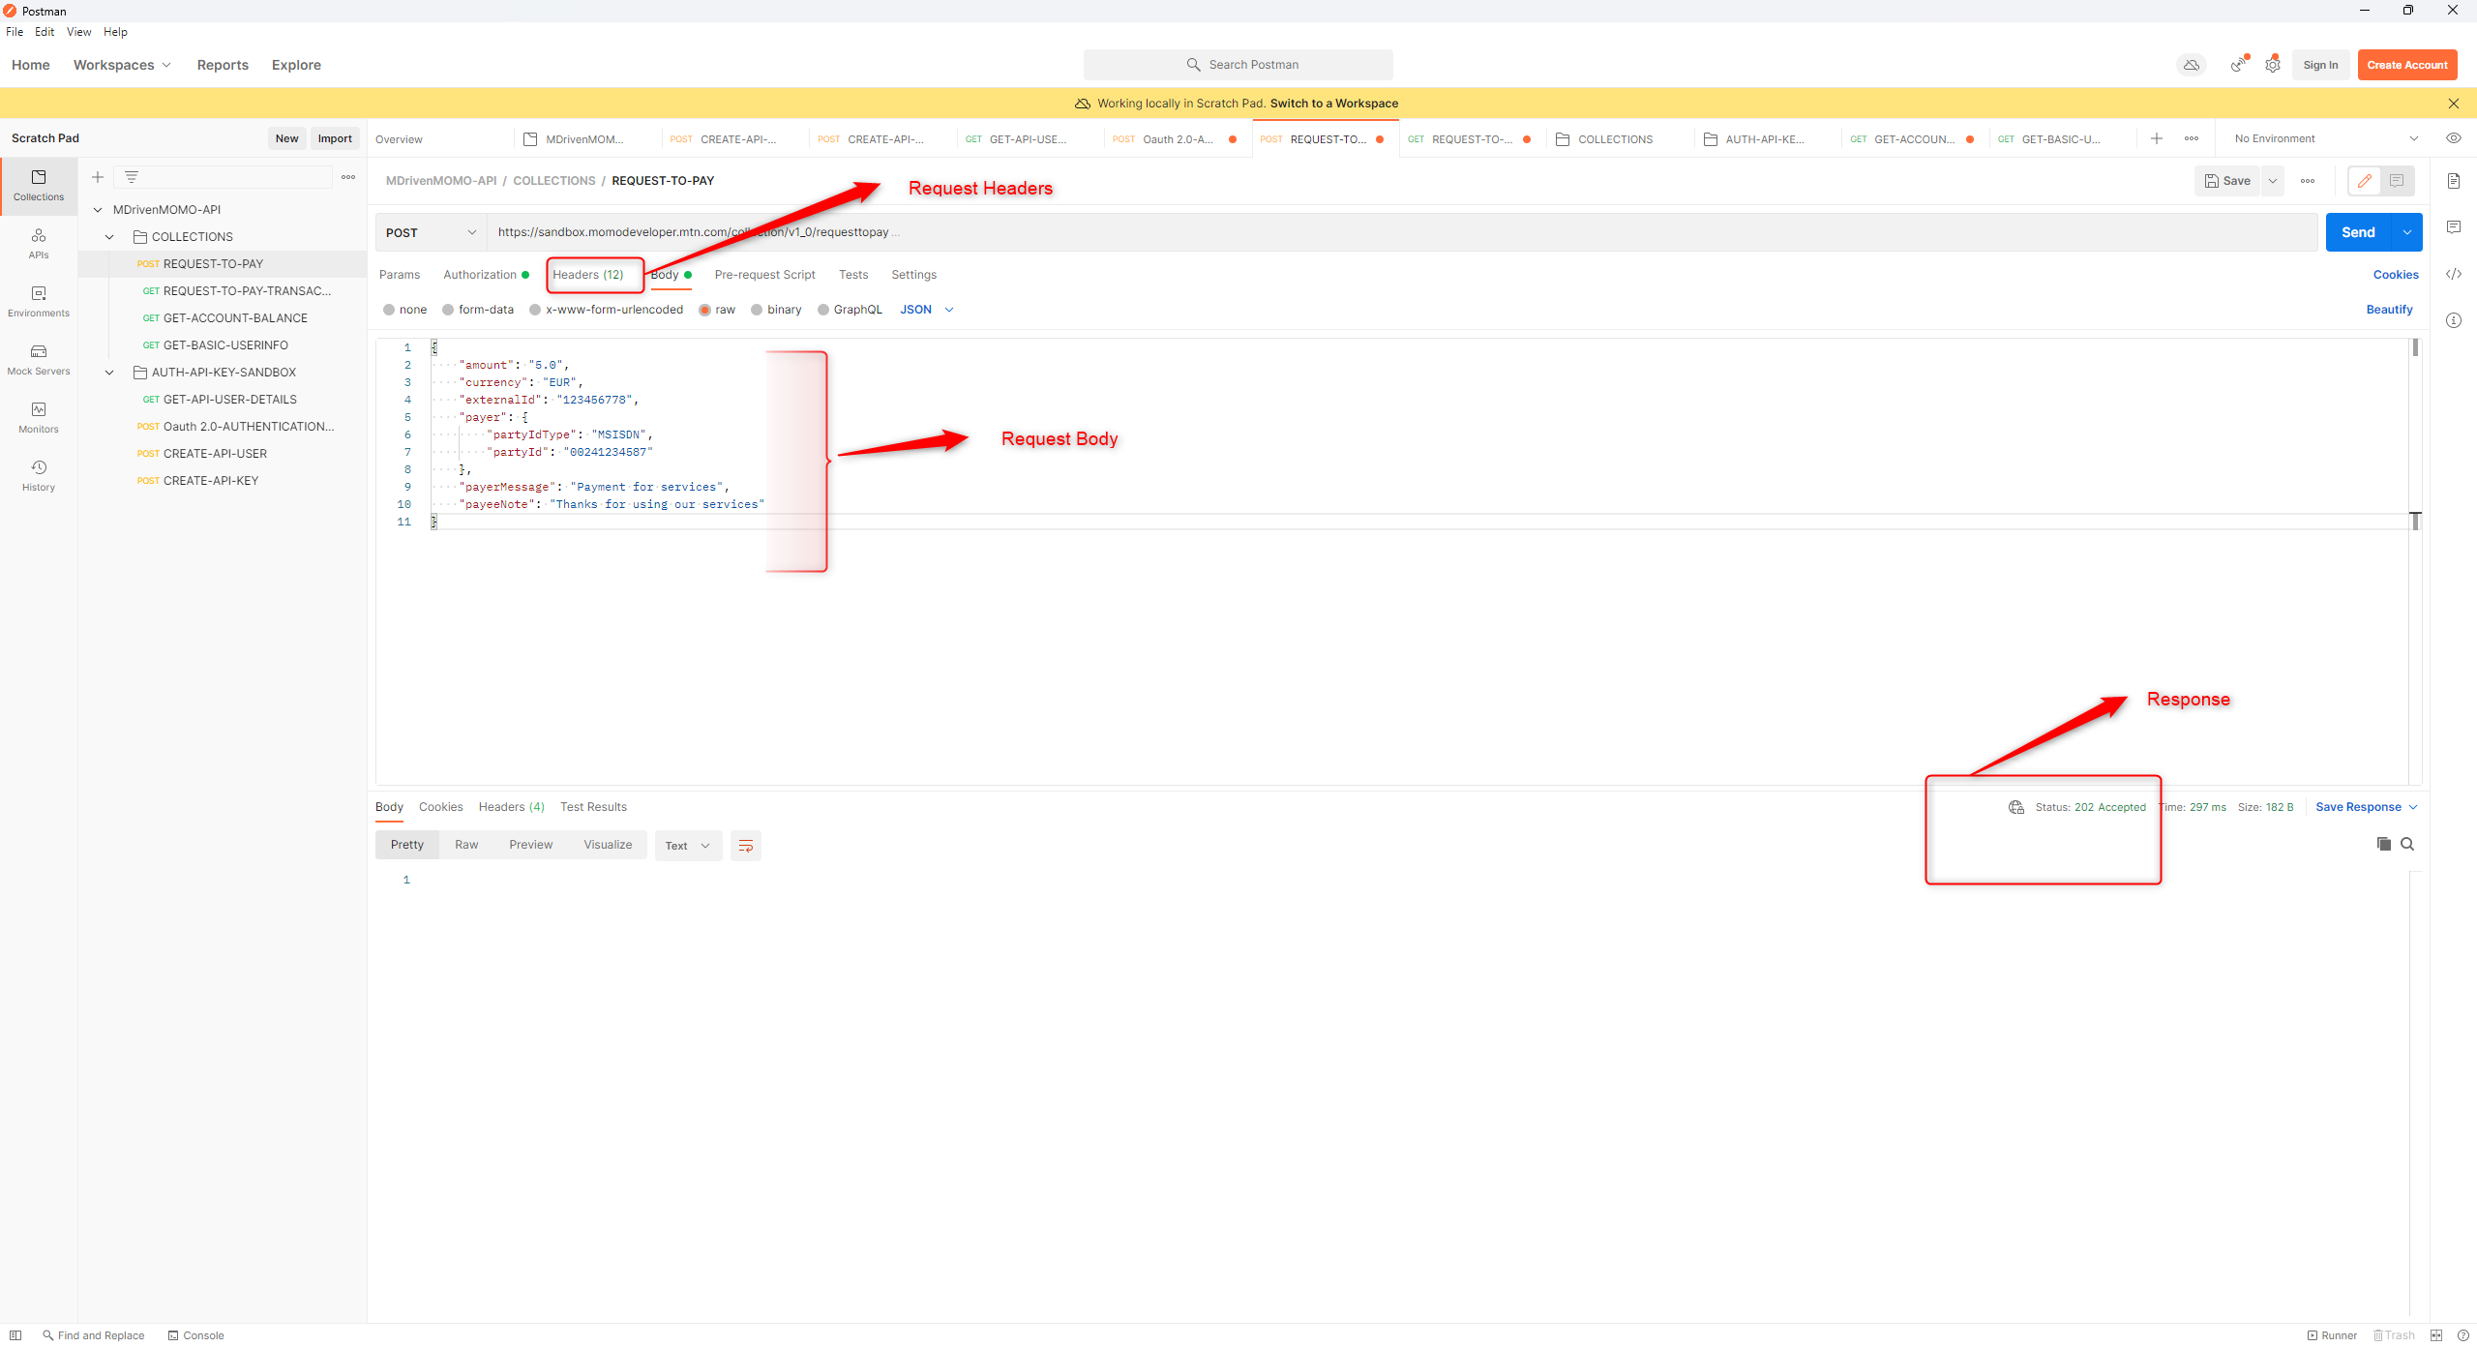
Task: Switch to the Pre-request Script tab
Action: [x=764, y=275]
